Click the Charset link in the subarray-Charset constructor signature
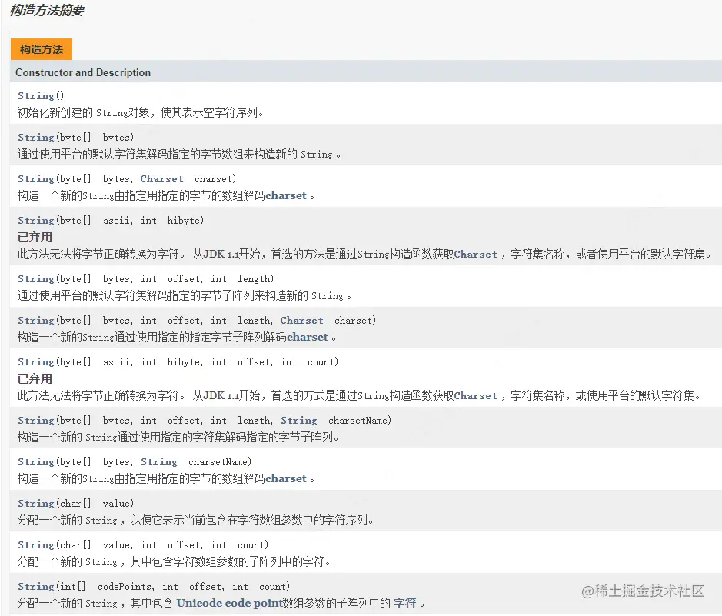 (301, 320)
